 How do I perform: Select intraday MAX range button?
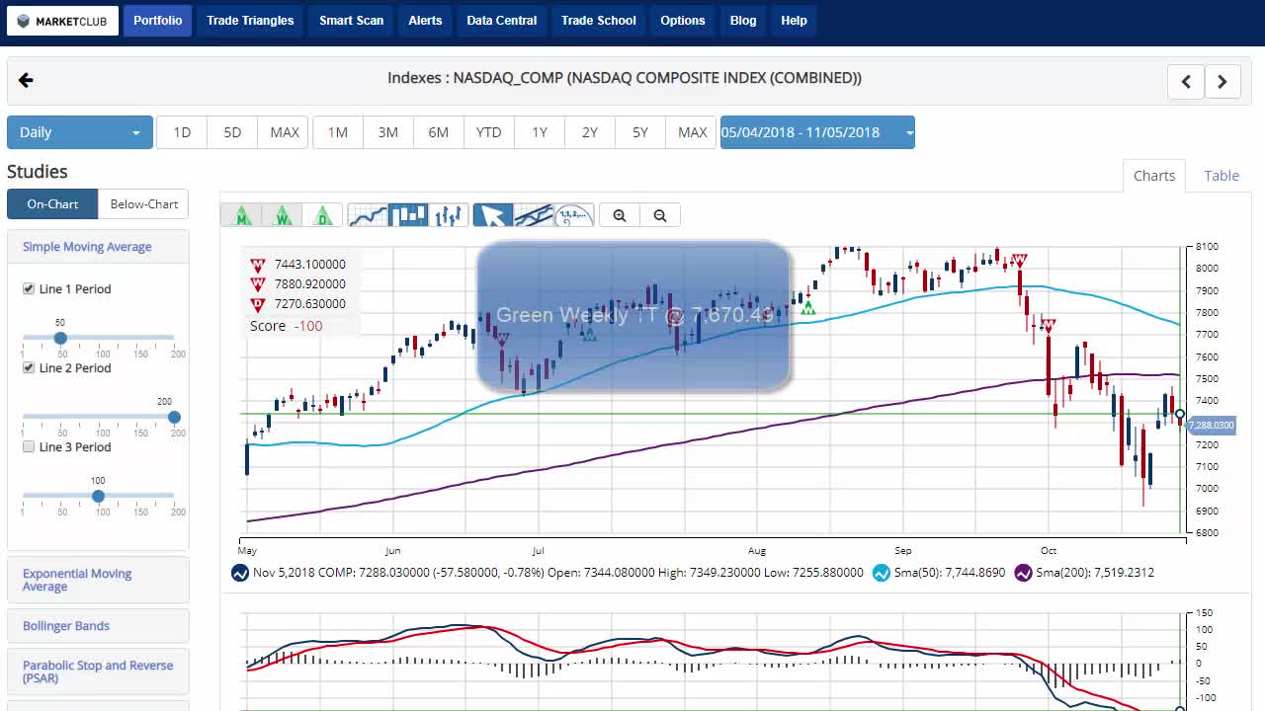point(285,132)
